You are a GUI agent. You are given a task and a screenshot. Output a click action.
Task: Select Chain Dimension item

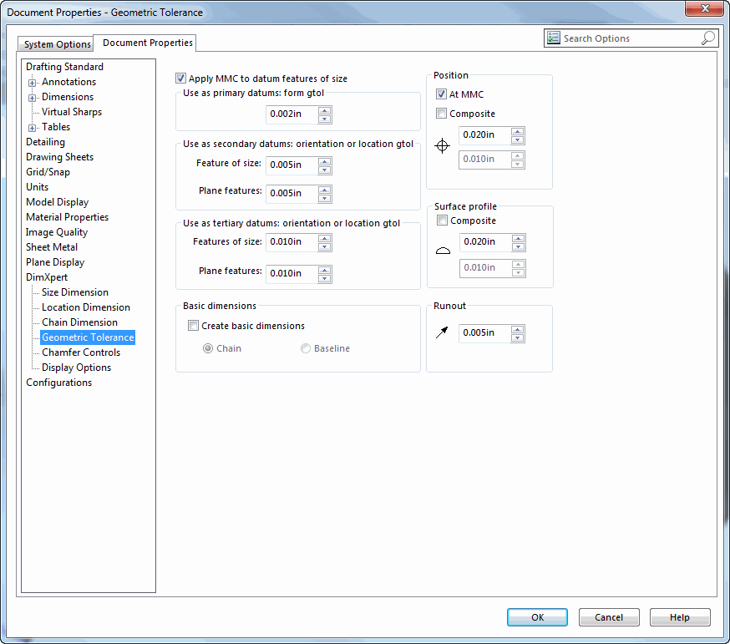(79, 322)
